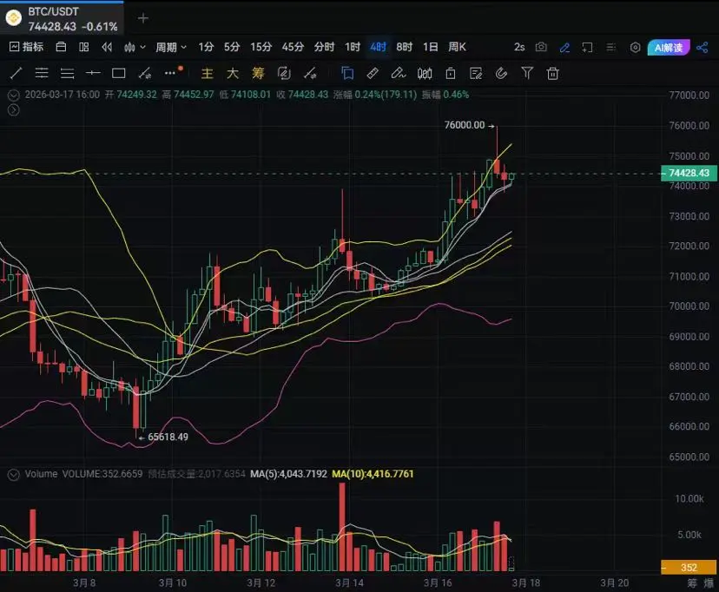Toggle the 大 indicator button
The height and width of the screenshot is (592, 719).
pyautogui.click(x=233, y=73)
